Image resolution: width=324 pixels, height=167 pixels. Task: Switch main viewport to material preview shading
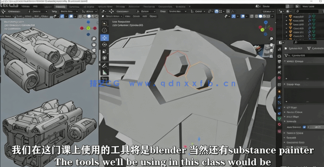pos(264,16)
